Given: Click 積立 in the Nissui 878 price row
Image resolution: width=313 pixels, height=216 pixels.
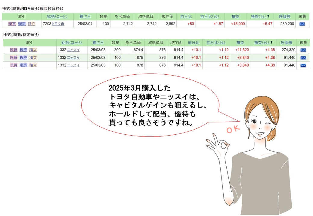Looking at the screenshot, I should click(33, 65).
